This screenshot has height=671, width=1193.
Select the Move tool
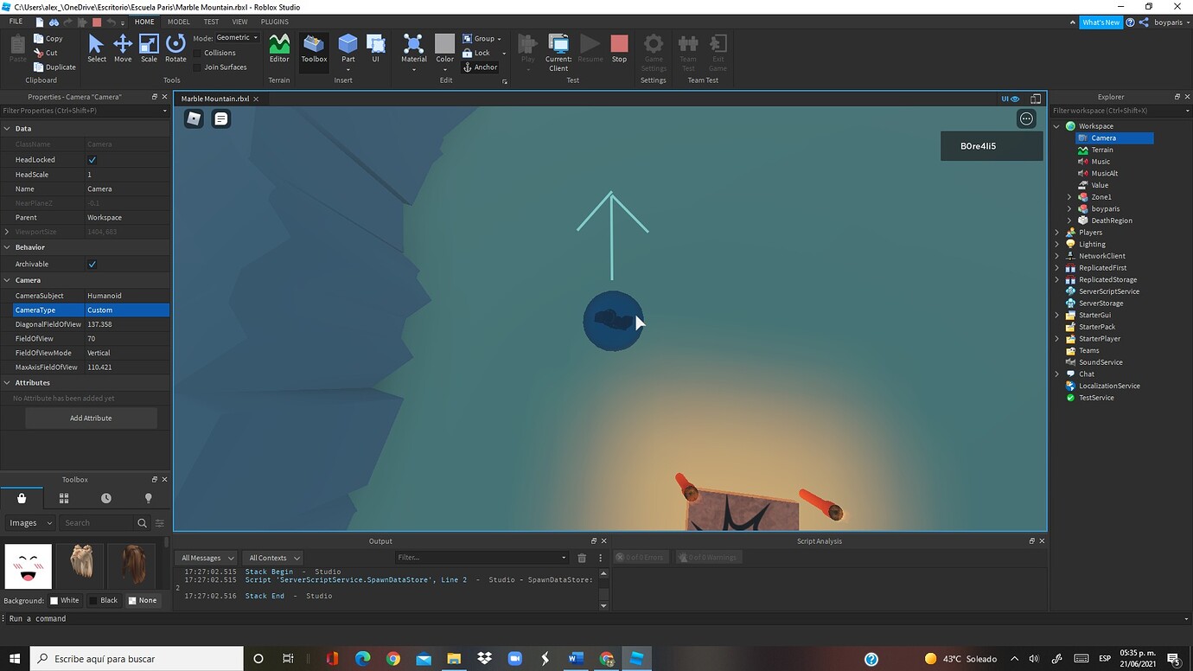click(122, 49)
